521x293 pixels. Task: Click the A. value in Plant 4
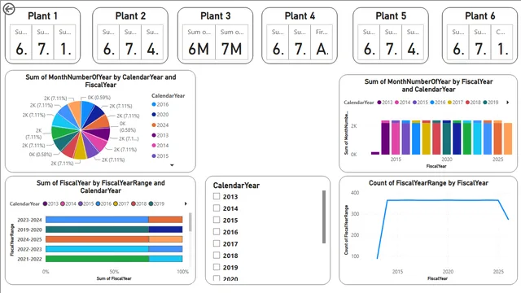click(x=322, y=49)
